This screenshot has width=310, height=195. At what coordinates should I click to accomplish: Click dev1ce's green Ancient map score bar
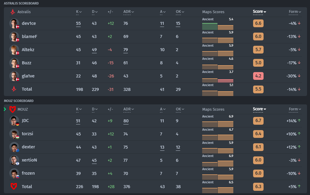[210, 26]
